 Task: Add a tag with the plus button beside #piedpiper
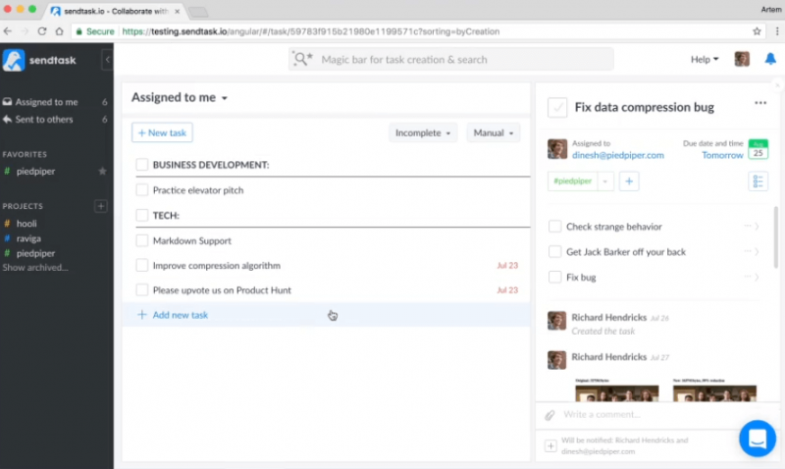[x=629, y=182]
